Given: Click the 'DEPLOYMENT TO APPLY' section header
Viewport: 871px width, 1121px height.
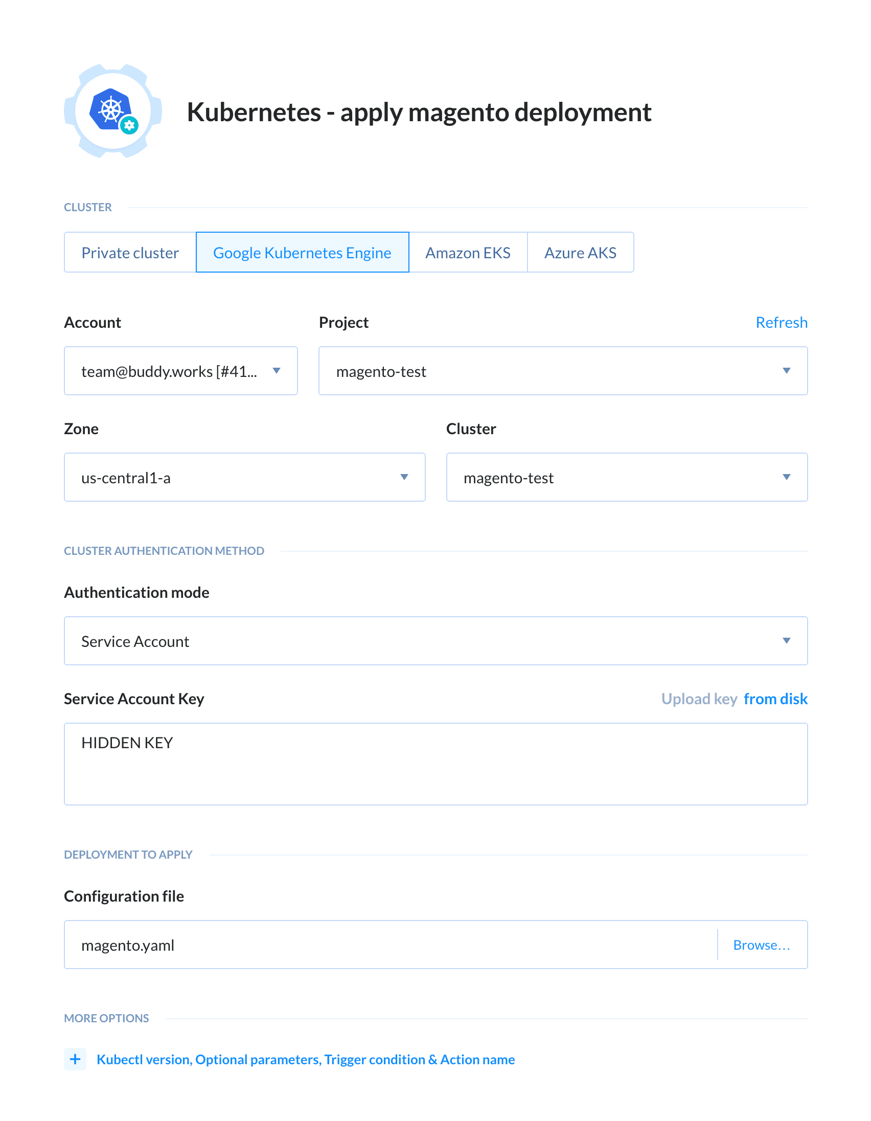Looking at the screenshot, I should pyautogui.click(x=128, y=855).
